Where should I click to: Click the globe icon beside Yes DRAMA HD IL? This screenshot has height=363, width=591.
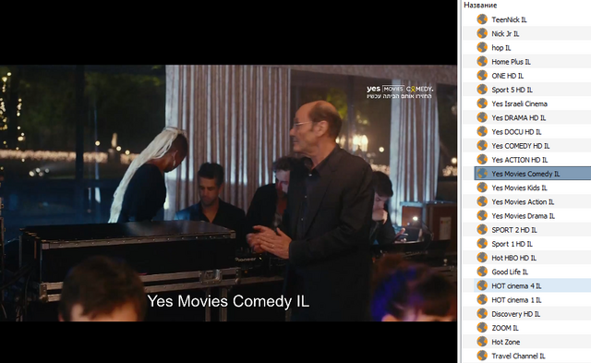(x=482, y=117)
